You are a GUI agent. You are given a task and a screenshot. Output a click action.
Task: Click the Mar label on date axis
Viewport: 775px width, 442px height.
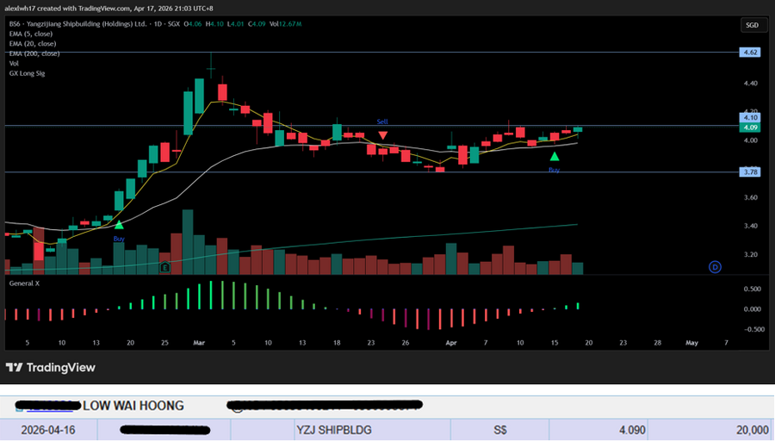[x=199, y=342]
